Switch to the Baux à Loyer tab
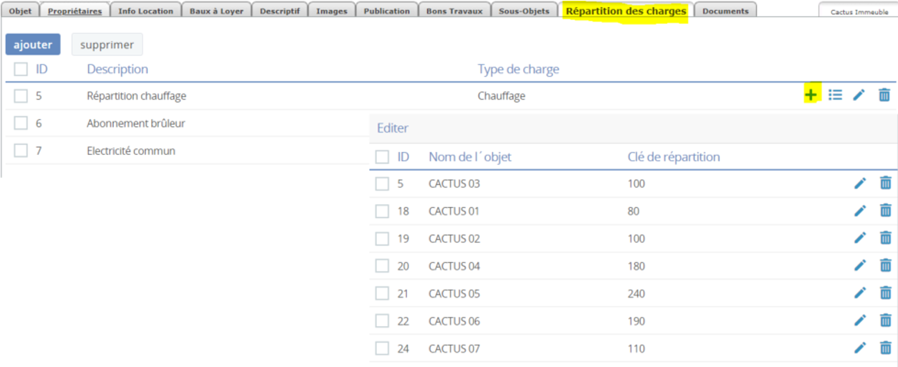This screenshot has width=898, height=367. pyautogui.click(x=216, y=11)
